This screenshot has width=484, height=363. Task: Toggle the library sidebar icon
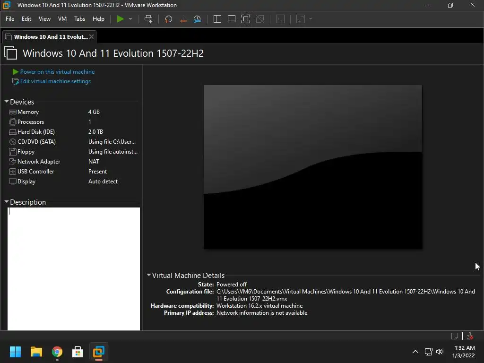pyautogui.click(x=217, y=19)
